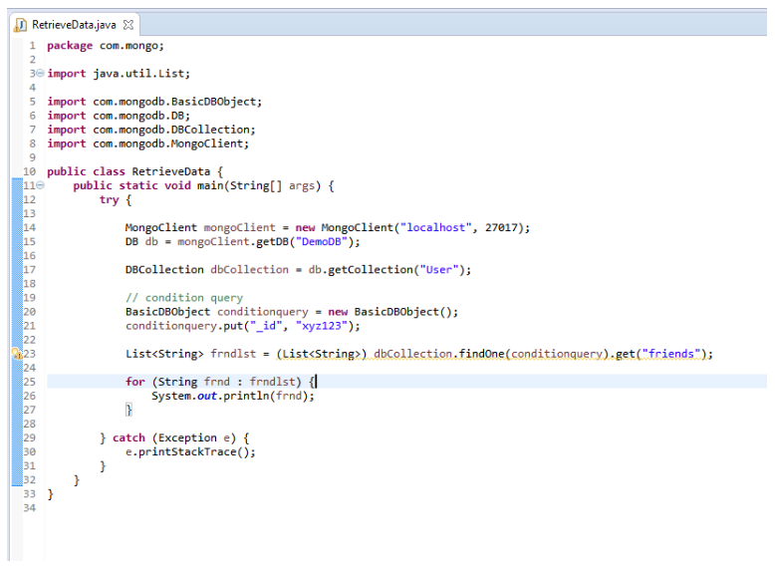Click the highlighted closing brace on line 27

129,410
